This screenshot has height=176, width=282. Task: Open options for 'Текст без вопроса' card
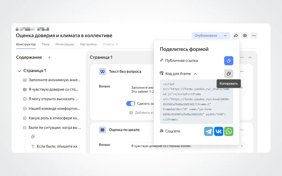(x=242, y=71)
